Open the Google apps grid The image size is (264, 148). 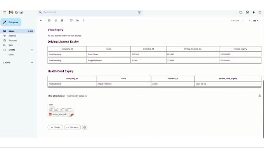coord(260,12)
